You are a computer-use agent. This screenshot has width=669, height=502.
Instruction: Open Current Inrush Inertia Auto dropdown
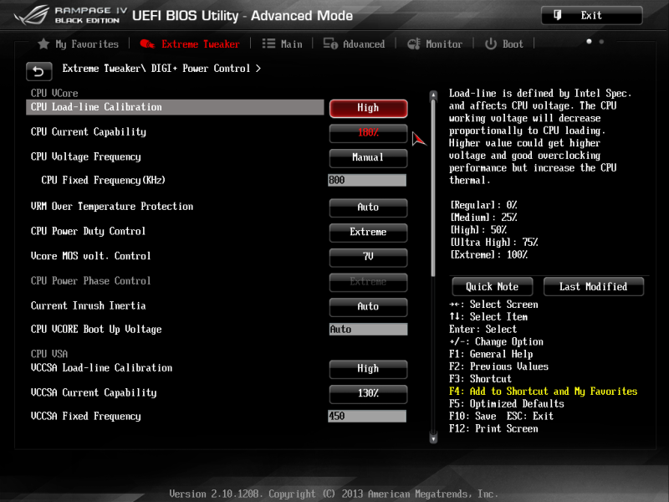[368, 306]
